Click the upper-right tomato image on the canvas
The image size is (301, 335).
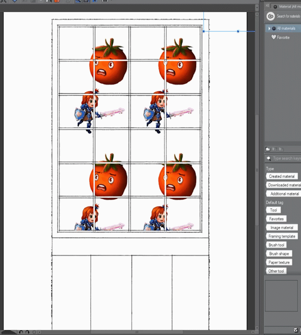coord(178,62)
